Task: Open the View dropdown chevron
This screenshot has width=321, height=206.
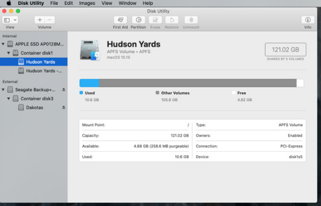Action: click(15, 20)
